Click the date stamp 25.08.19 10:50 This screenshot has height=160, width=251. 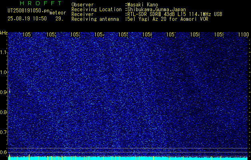27,19
